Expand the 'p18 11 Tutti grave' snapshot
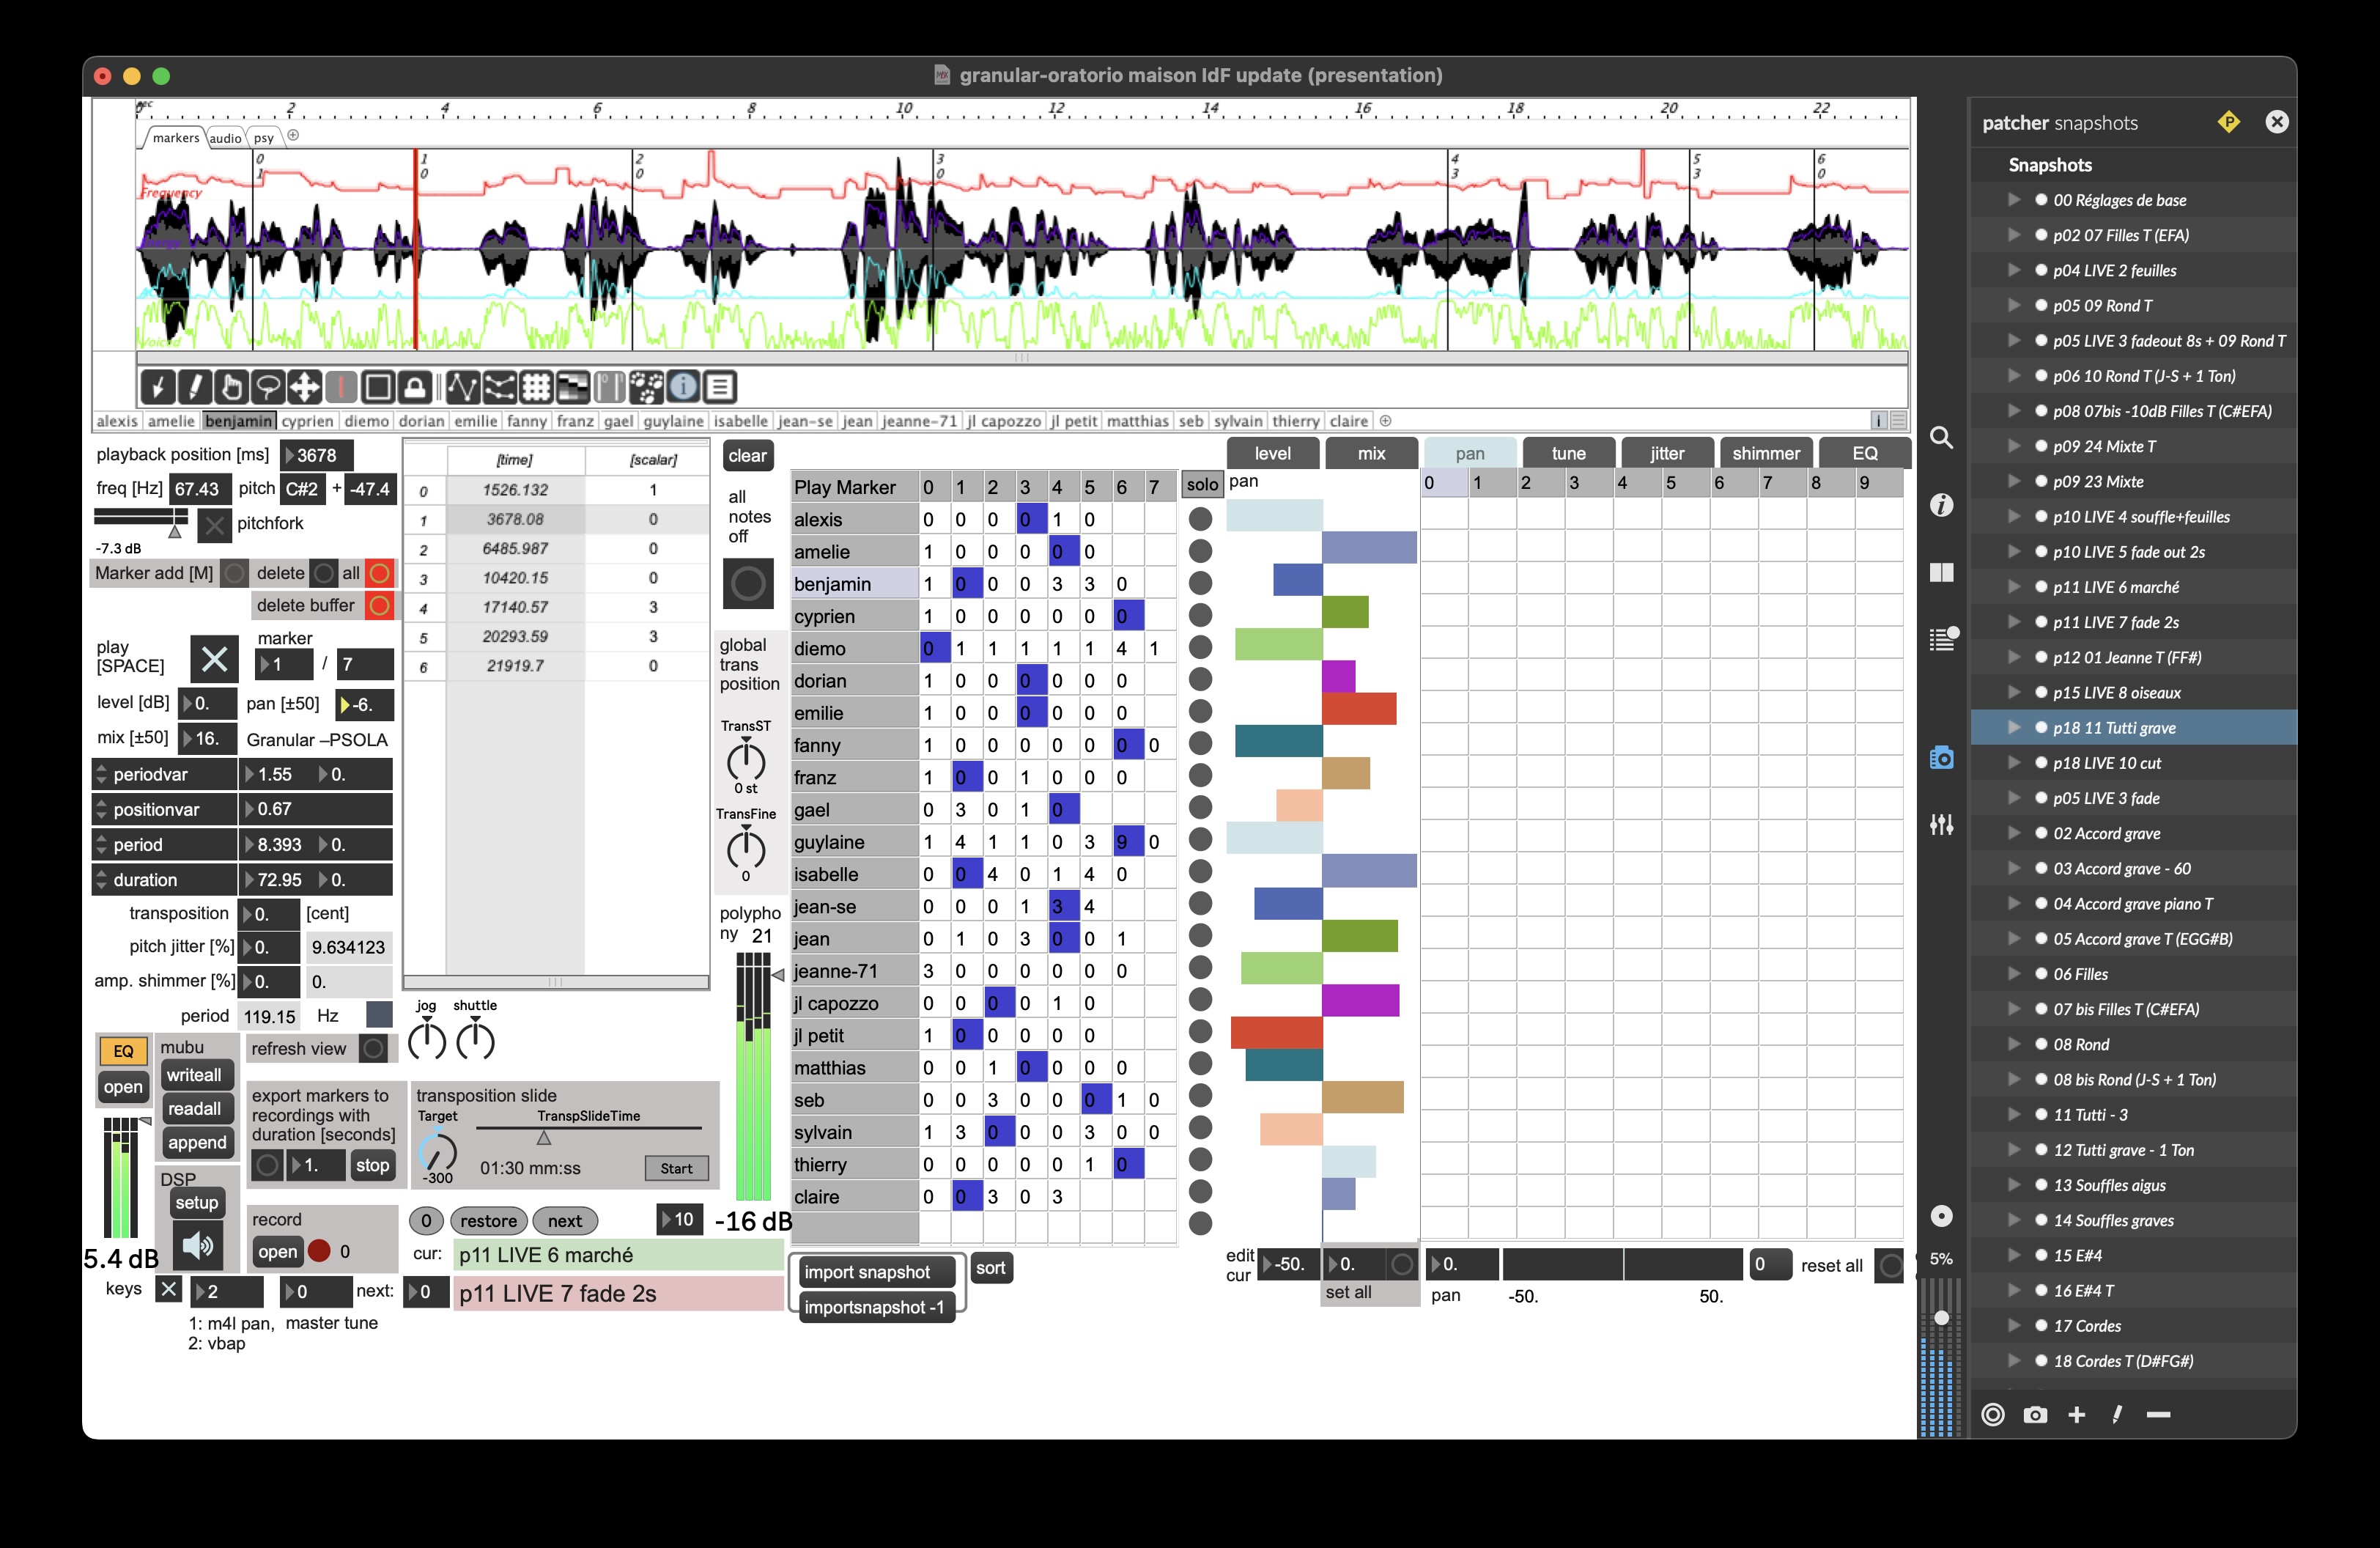The image size is (2380, 1548). (2013, 728)
